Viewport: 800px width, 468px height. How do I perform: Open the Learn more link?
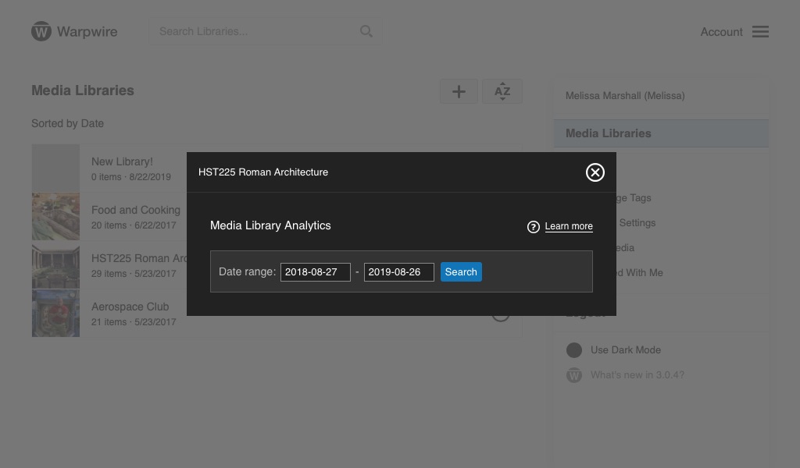(x=569, y=226)
